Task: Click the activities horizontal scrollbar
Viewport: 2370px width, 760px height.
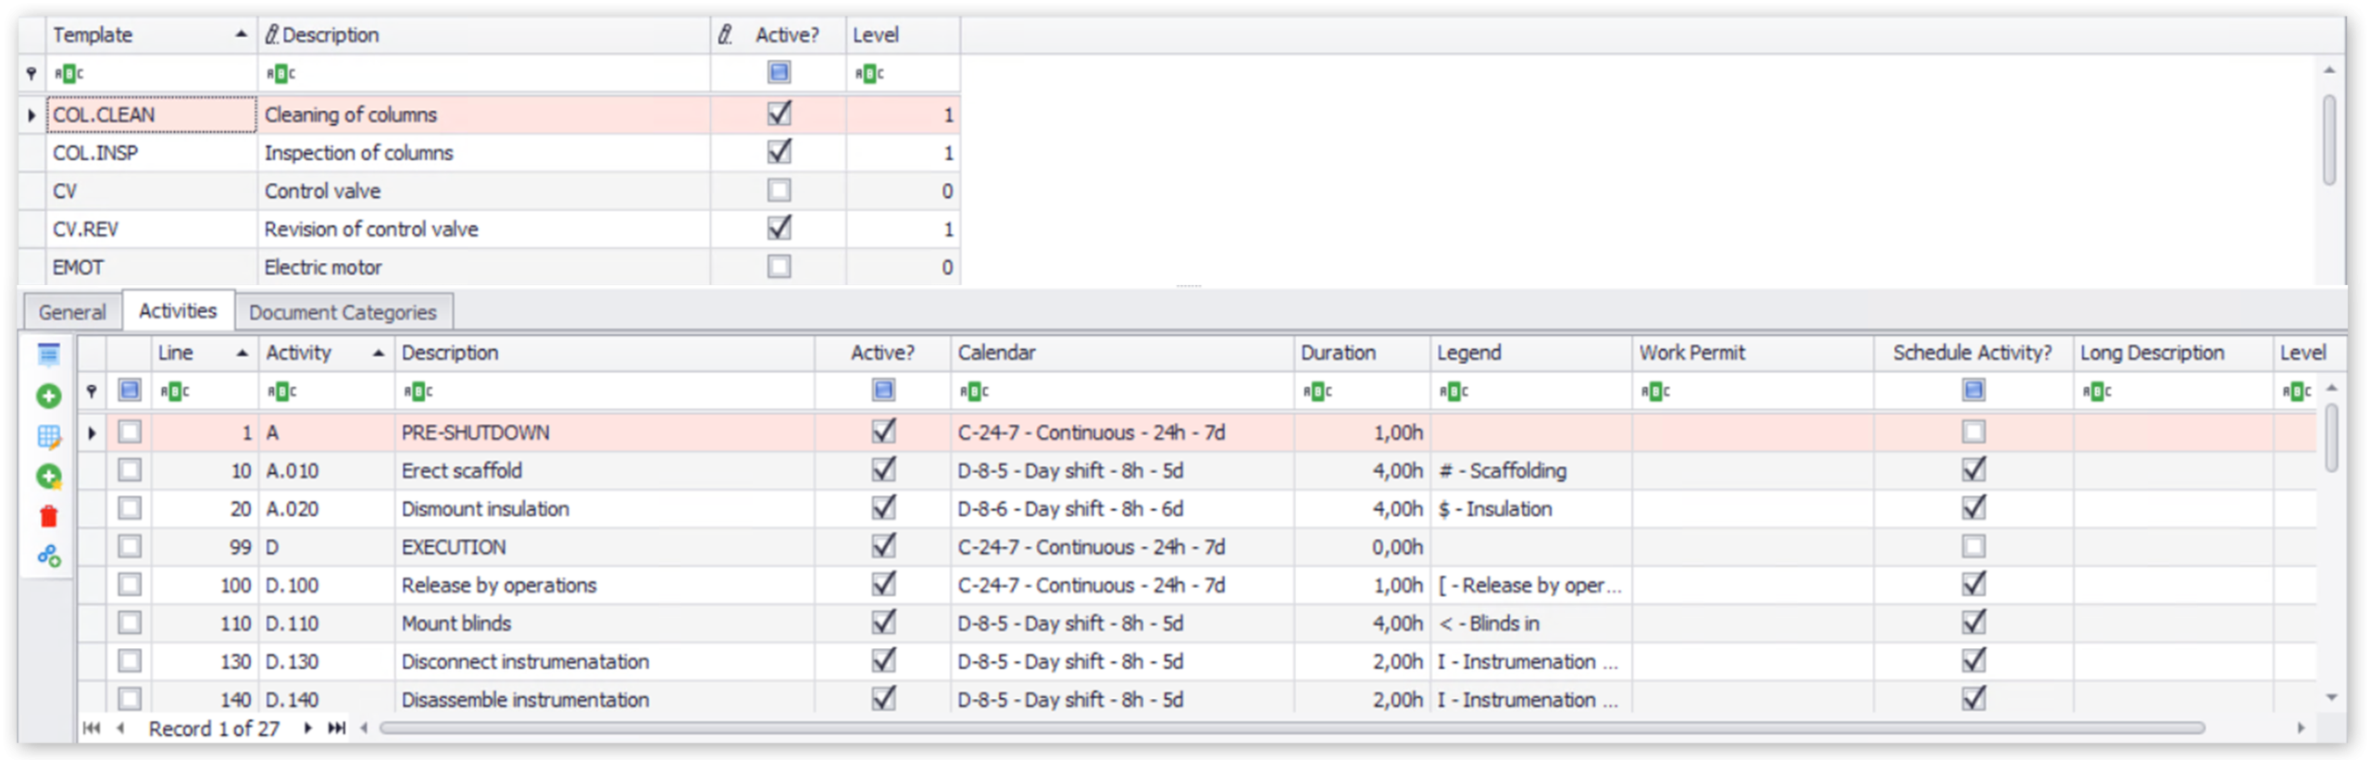Action: (x=1291, y=728)
